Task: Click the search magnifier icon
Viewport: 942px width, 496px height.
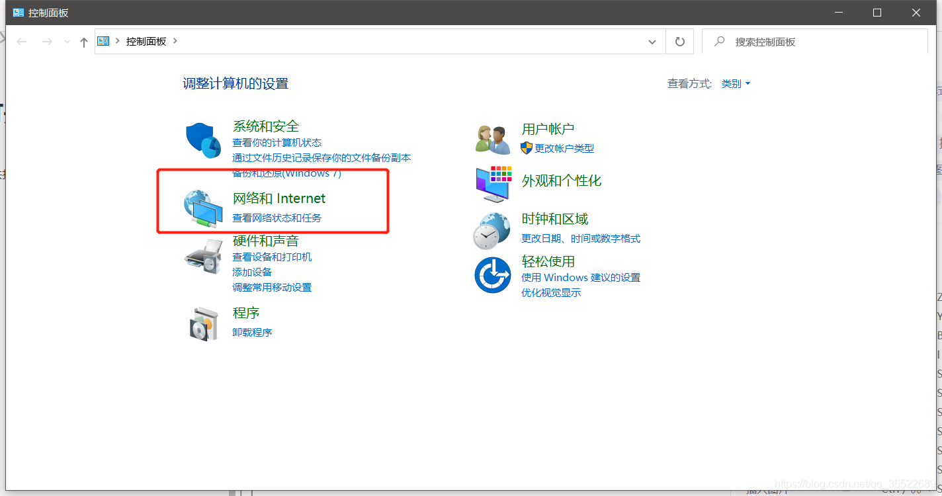Action: [720, 41]
